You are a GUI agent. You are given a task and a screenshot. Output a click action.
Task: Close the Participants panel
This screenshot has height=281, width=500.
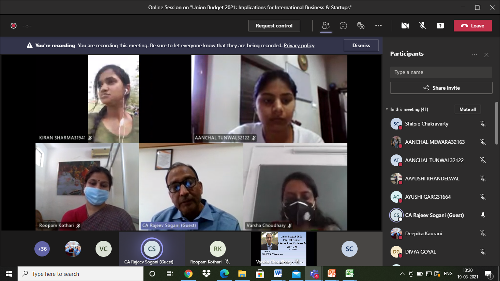486,55
